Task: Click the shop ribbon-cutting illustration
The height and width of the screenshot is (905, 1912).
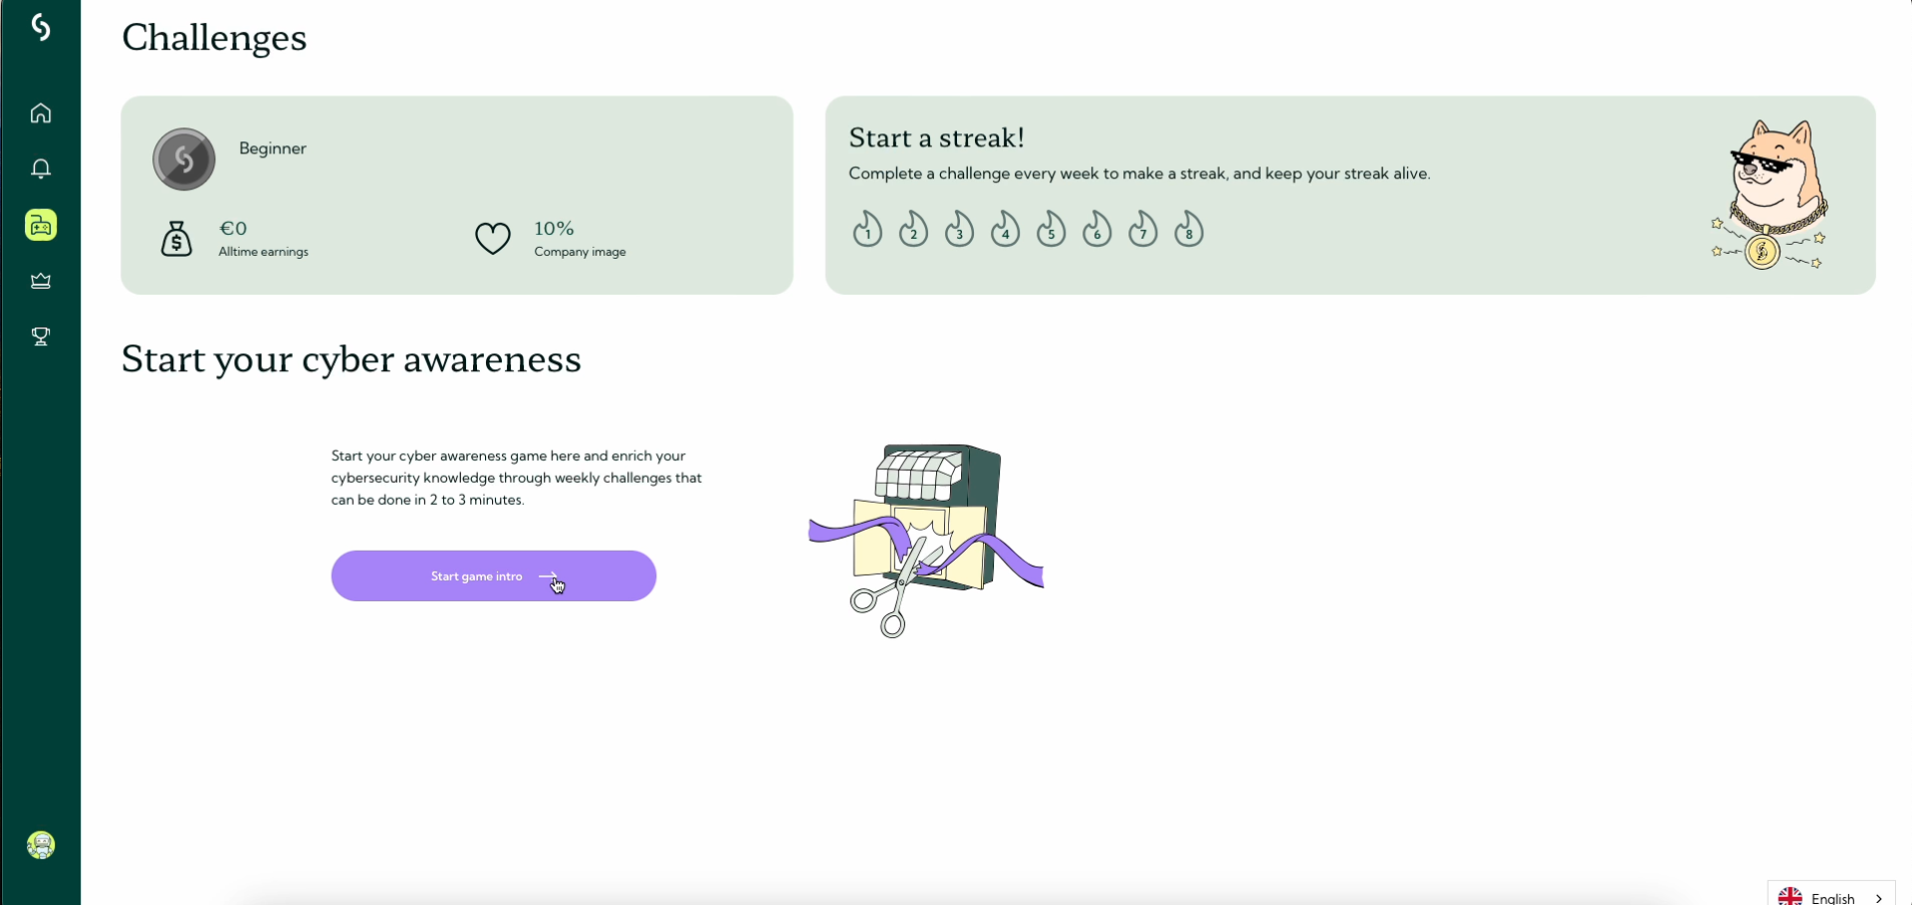Action: tap(926, 538)
